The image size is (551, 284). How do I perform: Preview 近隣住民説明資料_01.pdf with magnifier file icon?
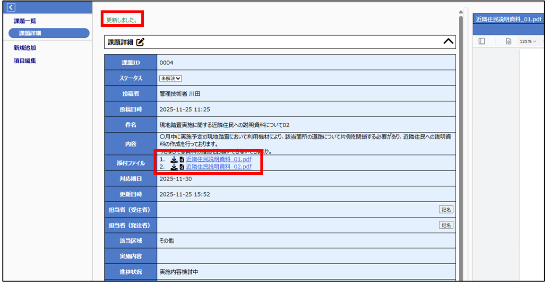tap(182, 160)
